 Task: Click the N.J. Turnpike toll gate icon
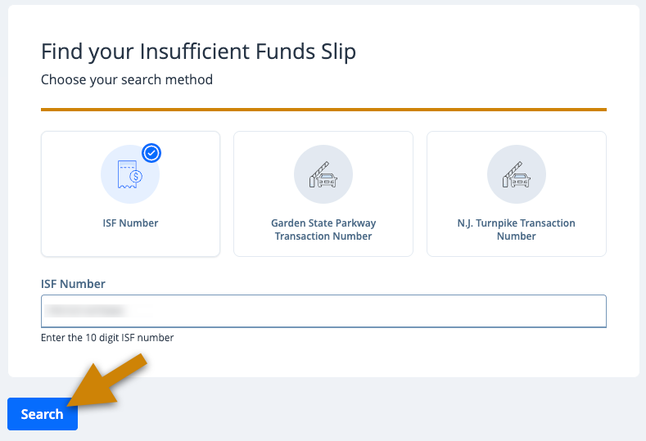[x=516, y=174]
